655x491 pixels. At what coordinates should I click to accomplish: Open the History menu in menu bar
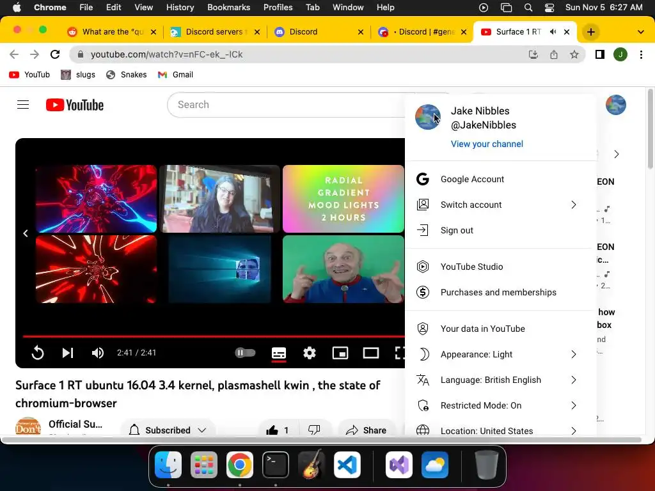[x=180, y=7]
